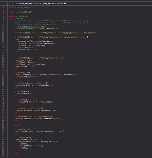Click the ':headers_for_direct_upload' symbol
The width and height of the screenshot is (152, 158).
tap(70, 33)
